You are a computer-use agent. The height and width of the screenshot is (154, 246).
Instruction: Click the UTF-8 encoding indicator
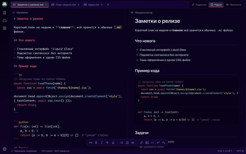pyautogui.click(x=240, y=151)
